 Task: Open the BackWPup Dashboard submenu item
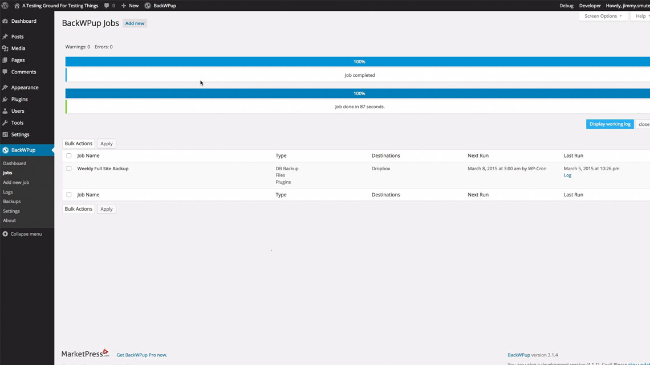click(x=14, y=163)
